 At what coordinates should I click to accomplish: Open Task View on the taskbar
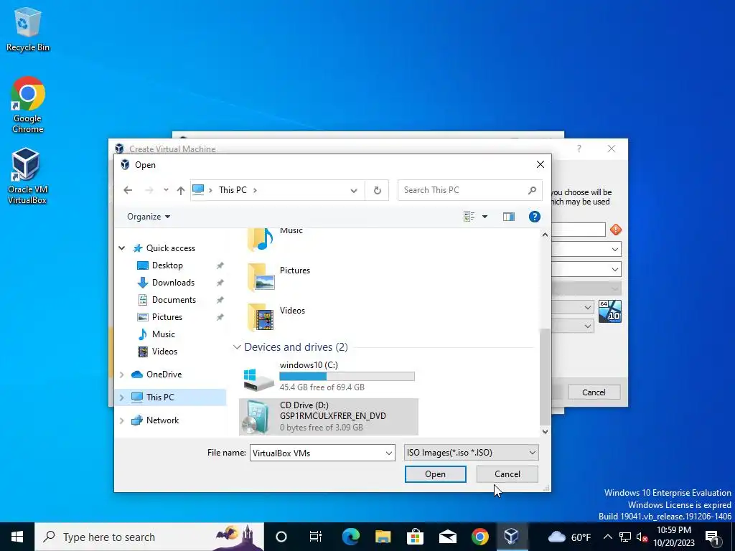tap(316, 537)
